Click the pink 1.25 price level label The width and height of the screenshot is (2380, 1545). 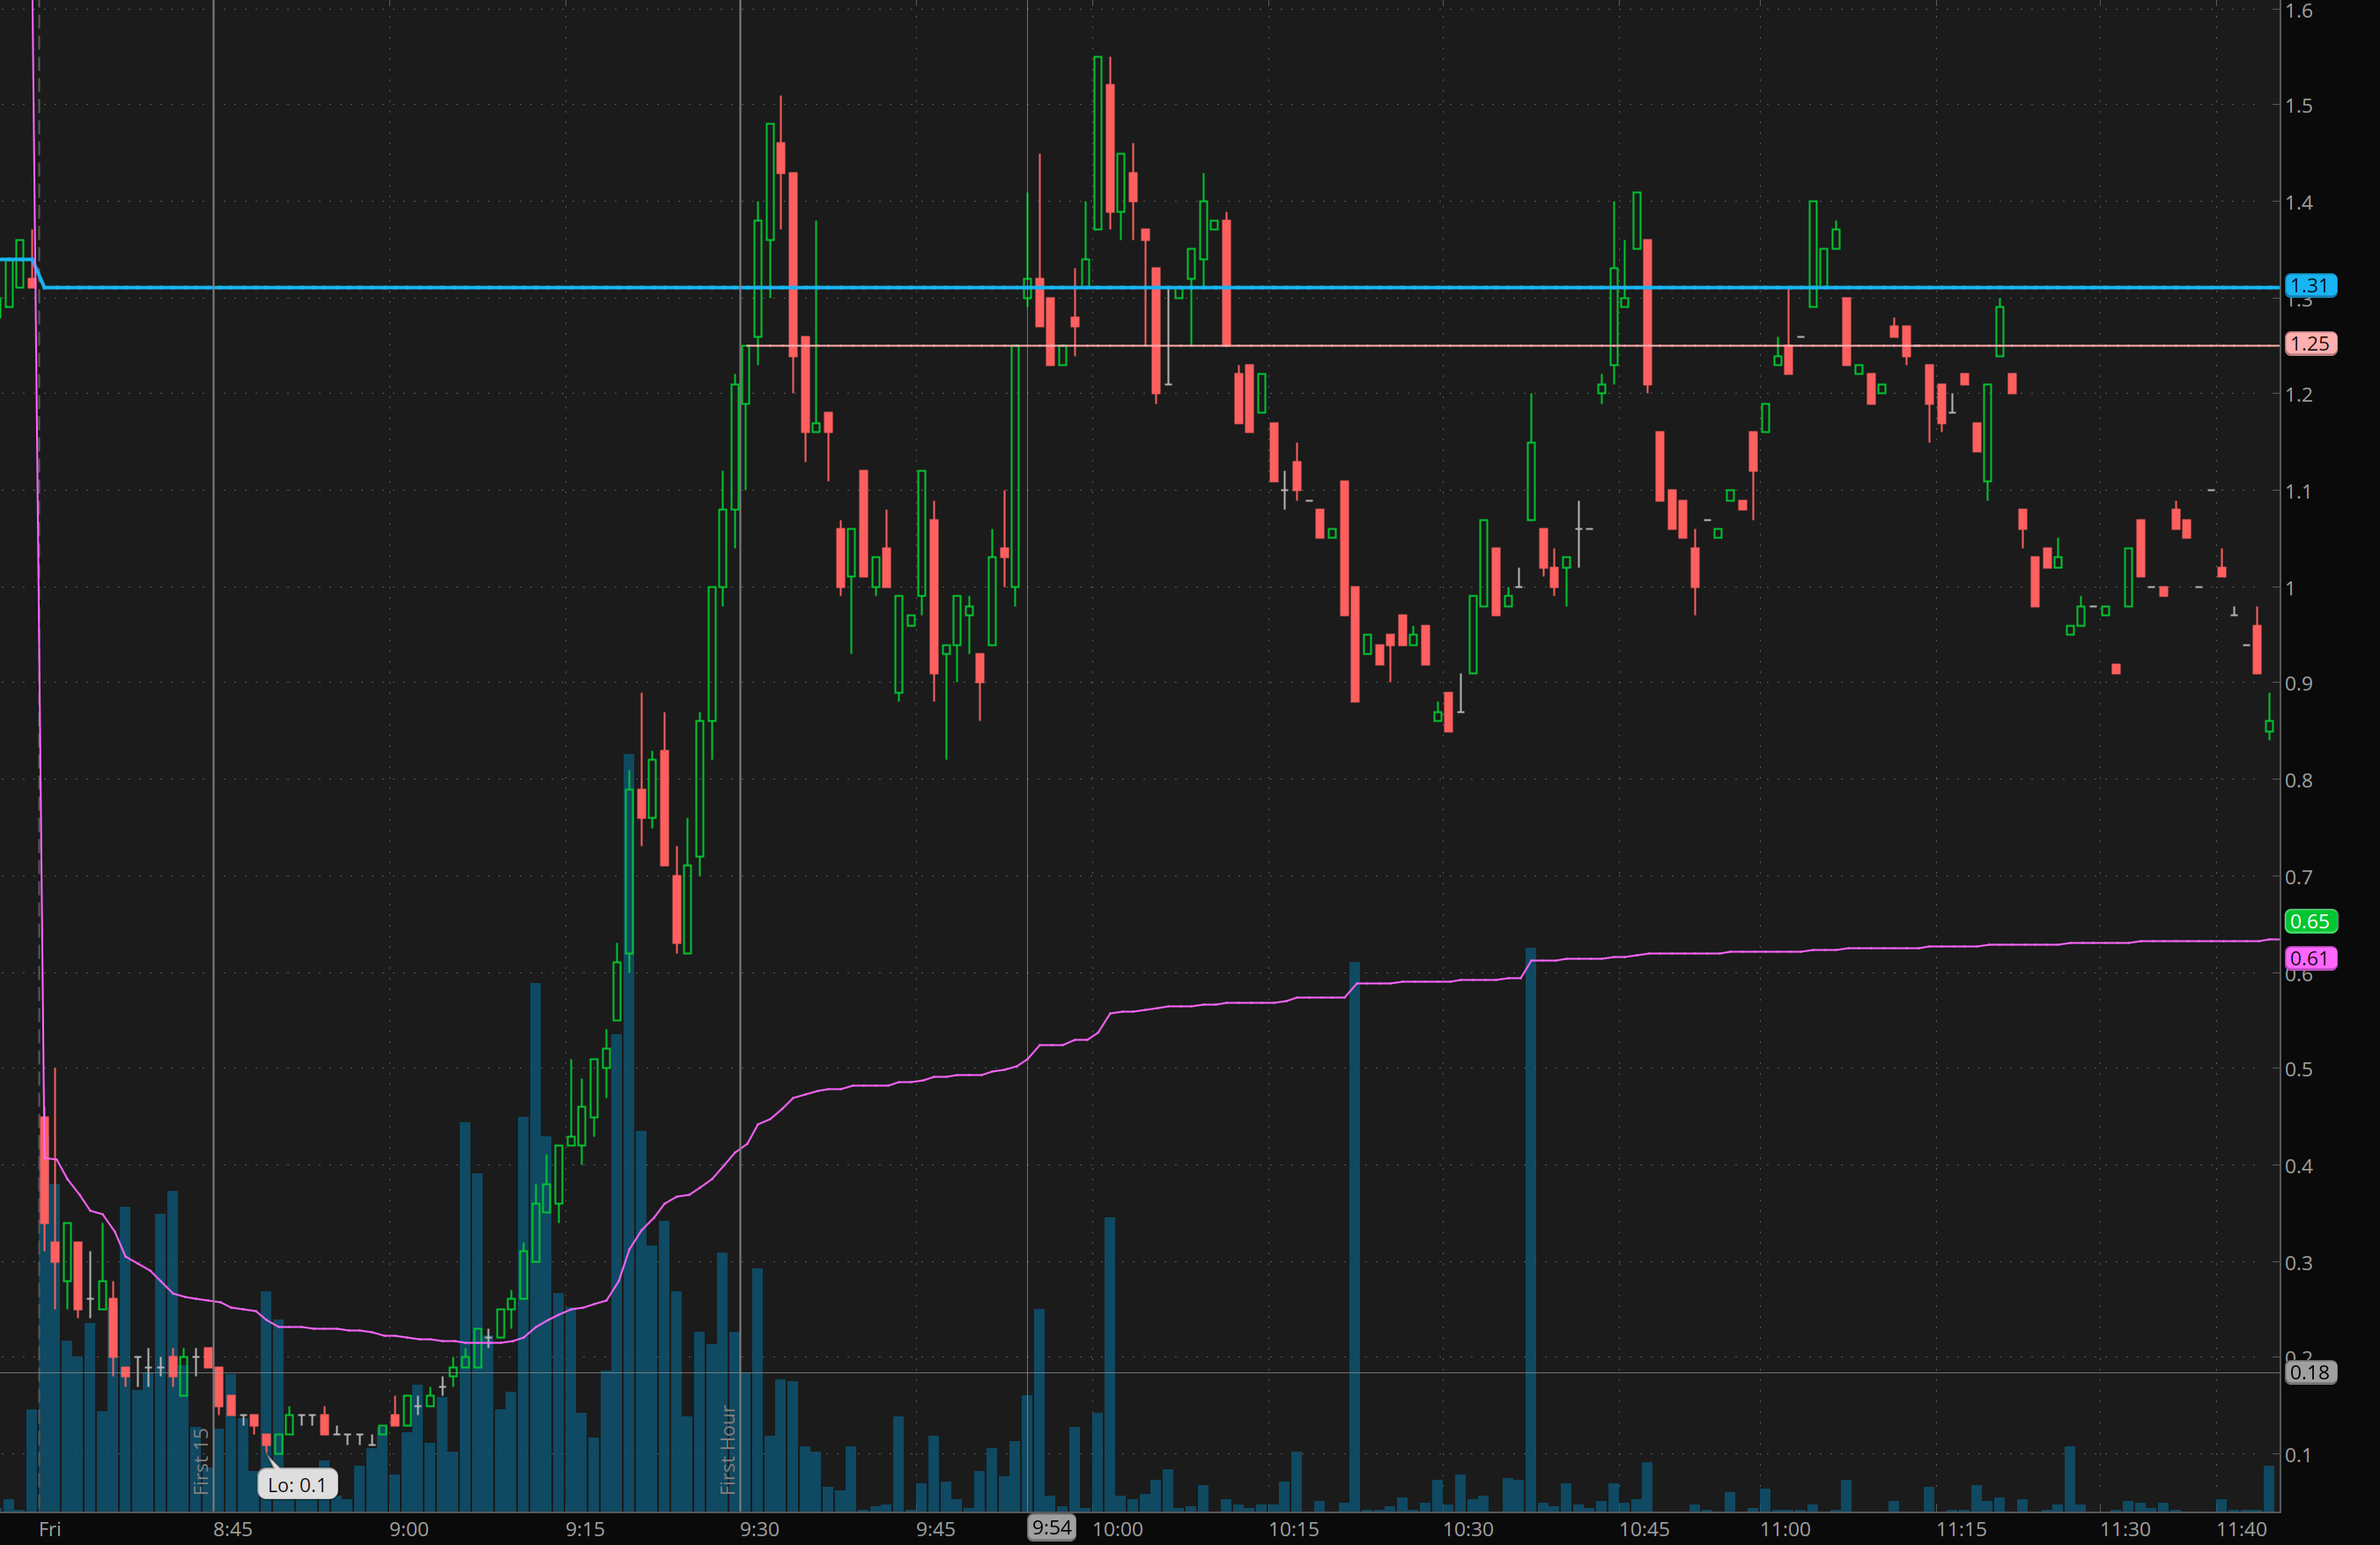pyautogui.click(x=2310, y=344)
